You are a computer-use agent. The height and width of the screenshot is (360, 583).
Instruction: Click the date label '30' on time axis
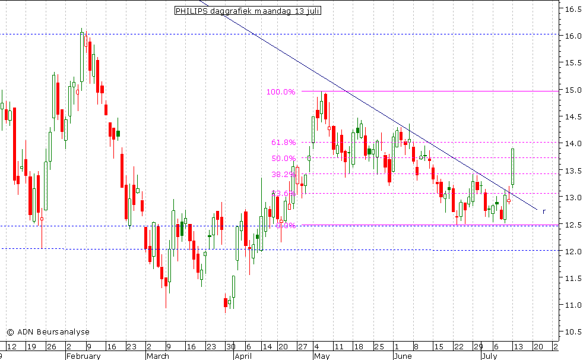click(230, 347)
